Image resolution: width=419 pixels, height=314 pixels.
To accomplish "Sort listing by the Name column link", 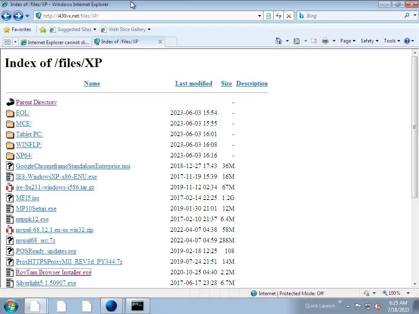I will pos(92,83).
